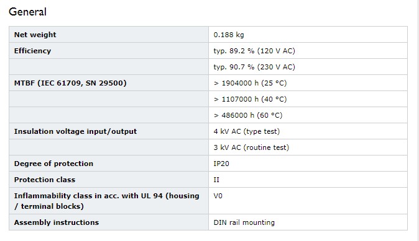Click 3 kV AC (routine test) value
This screenshot has width=419, height=241.
coord(251,147)
